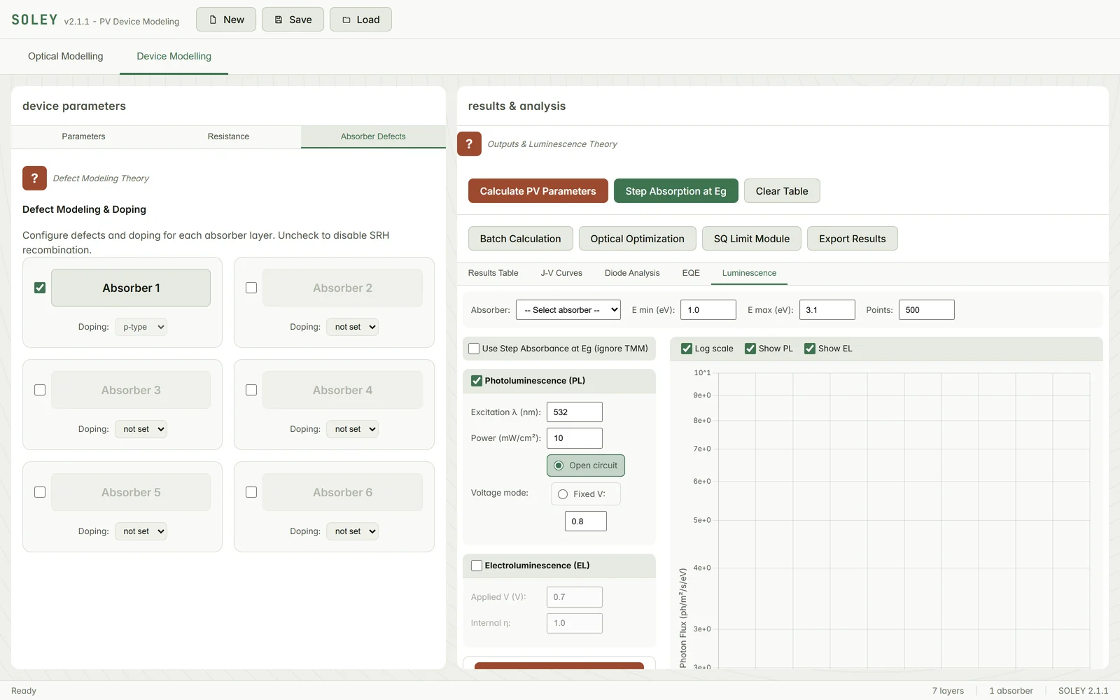This screenshot has width=1120, height=700.
Task: Switch to Optical Modelling tab
Action: tap(65, 56)
